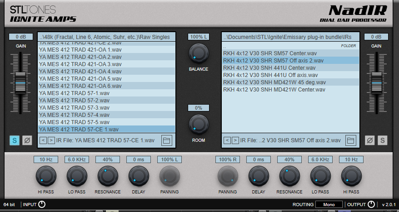Screen dimensions: 399x212
Task: Load next IR file in right slot
Action: pyautogui.click(x=235, y=140)
